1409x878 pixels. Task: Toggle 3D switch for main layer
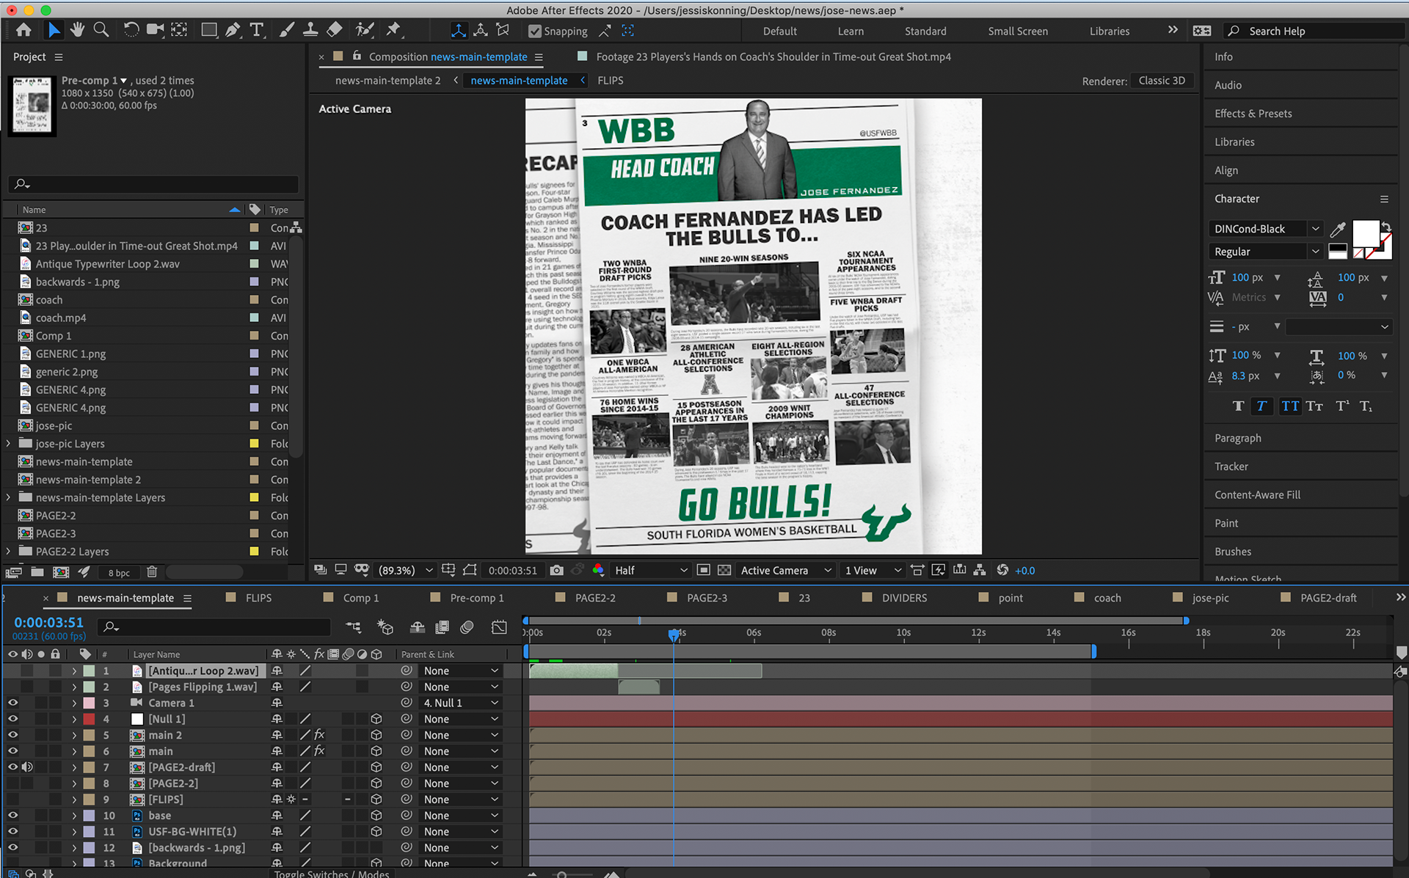pyautogui.click(x=376, y=751)
